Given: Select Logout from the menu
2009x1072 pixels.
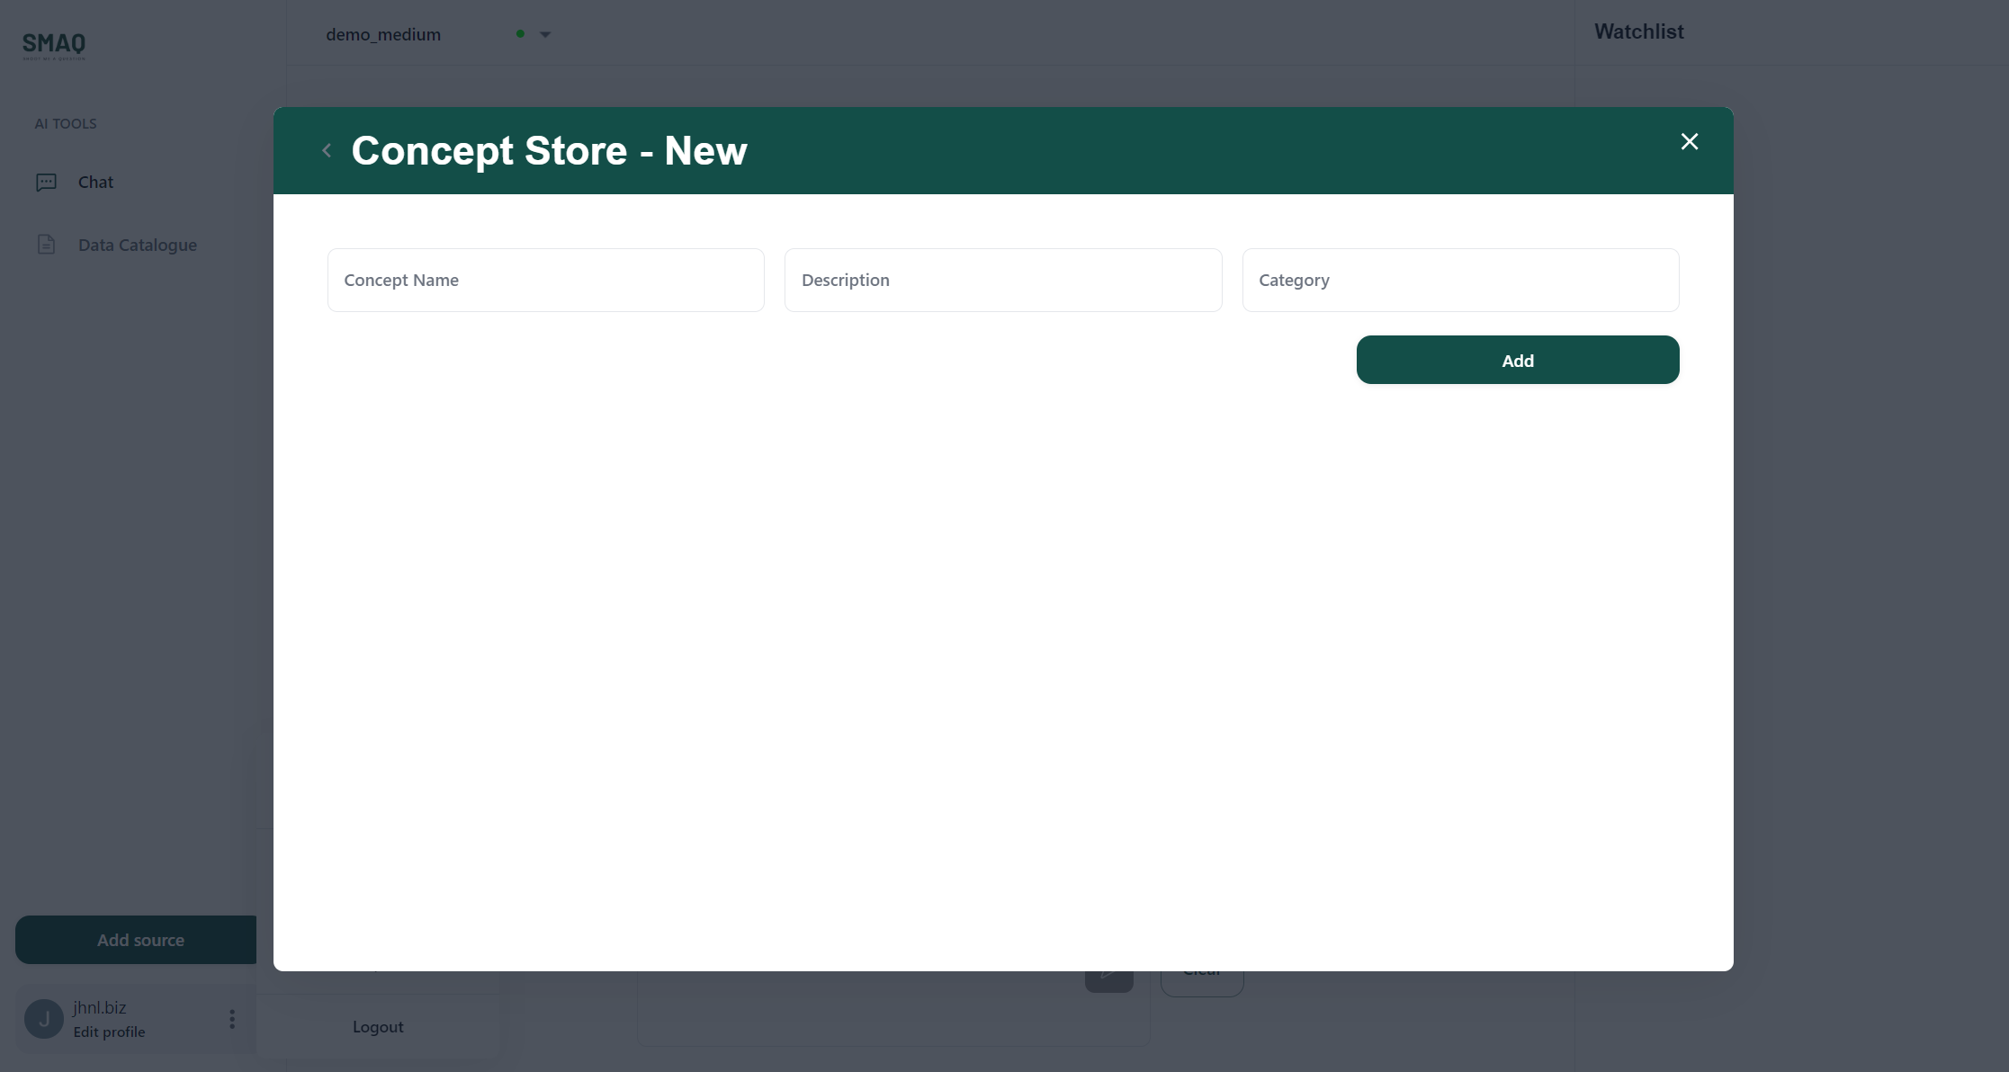Looking at the screenshot, I should pyautogui.click(x=378, y=1027).
